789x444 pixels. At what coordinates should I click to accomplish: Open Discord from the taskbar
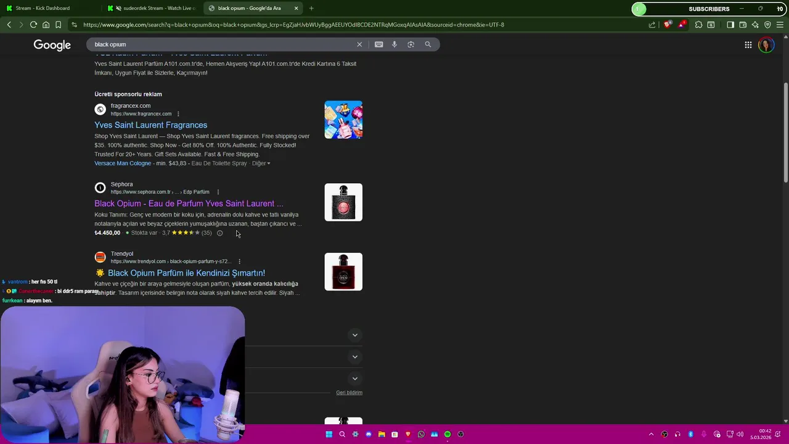tap(369, 434)
